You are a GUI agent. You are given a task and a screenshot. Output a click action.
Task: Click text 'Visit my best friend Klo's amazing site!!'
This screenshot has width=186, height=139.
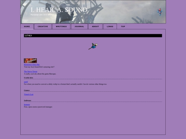tap(39, 67)
